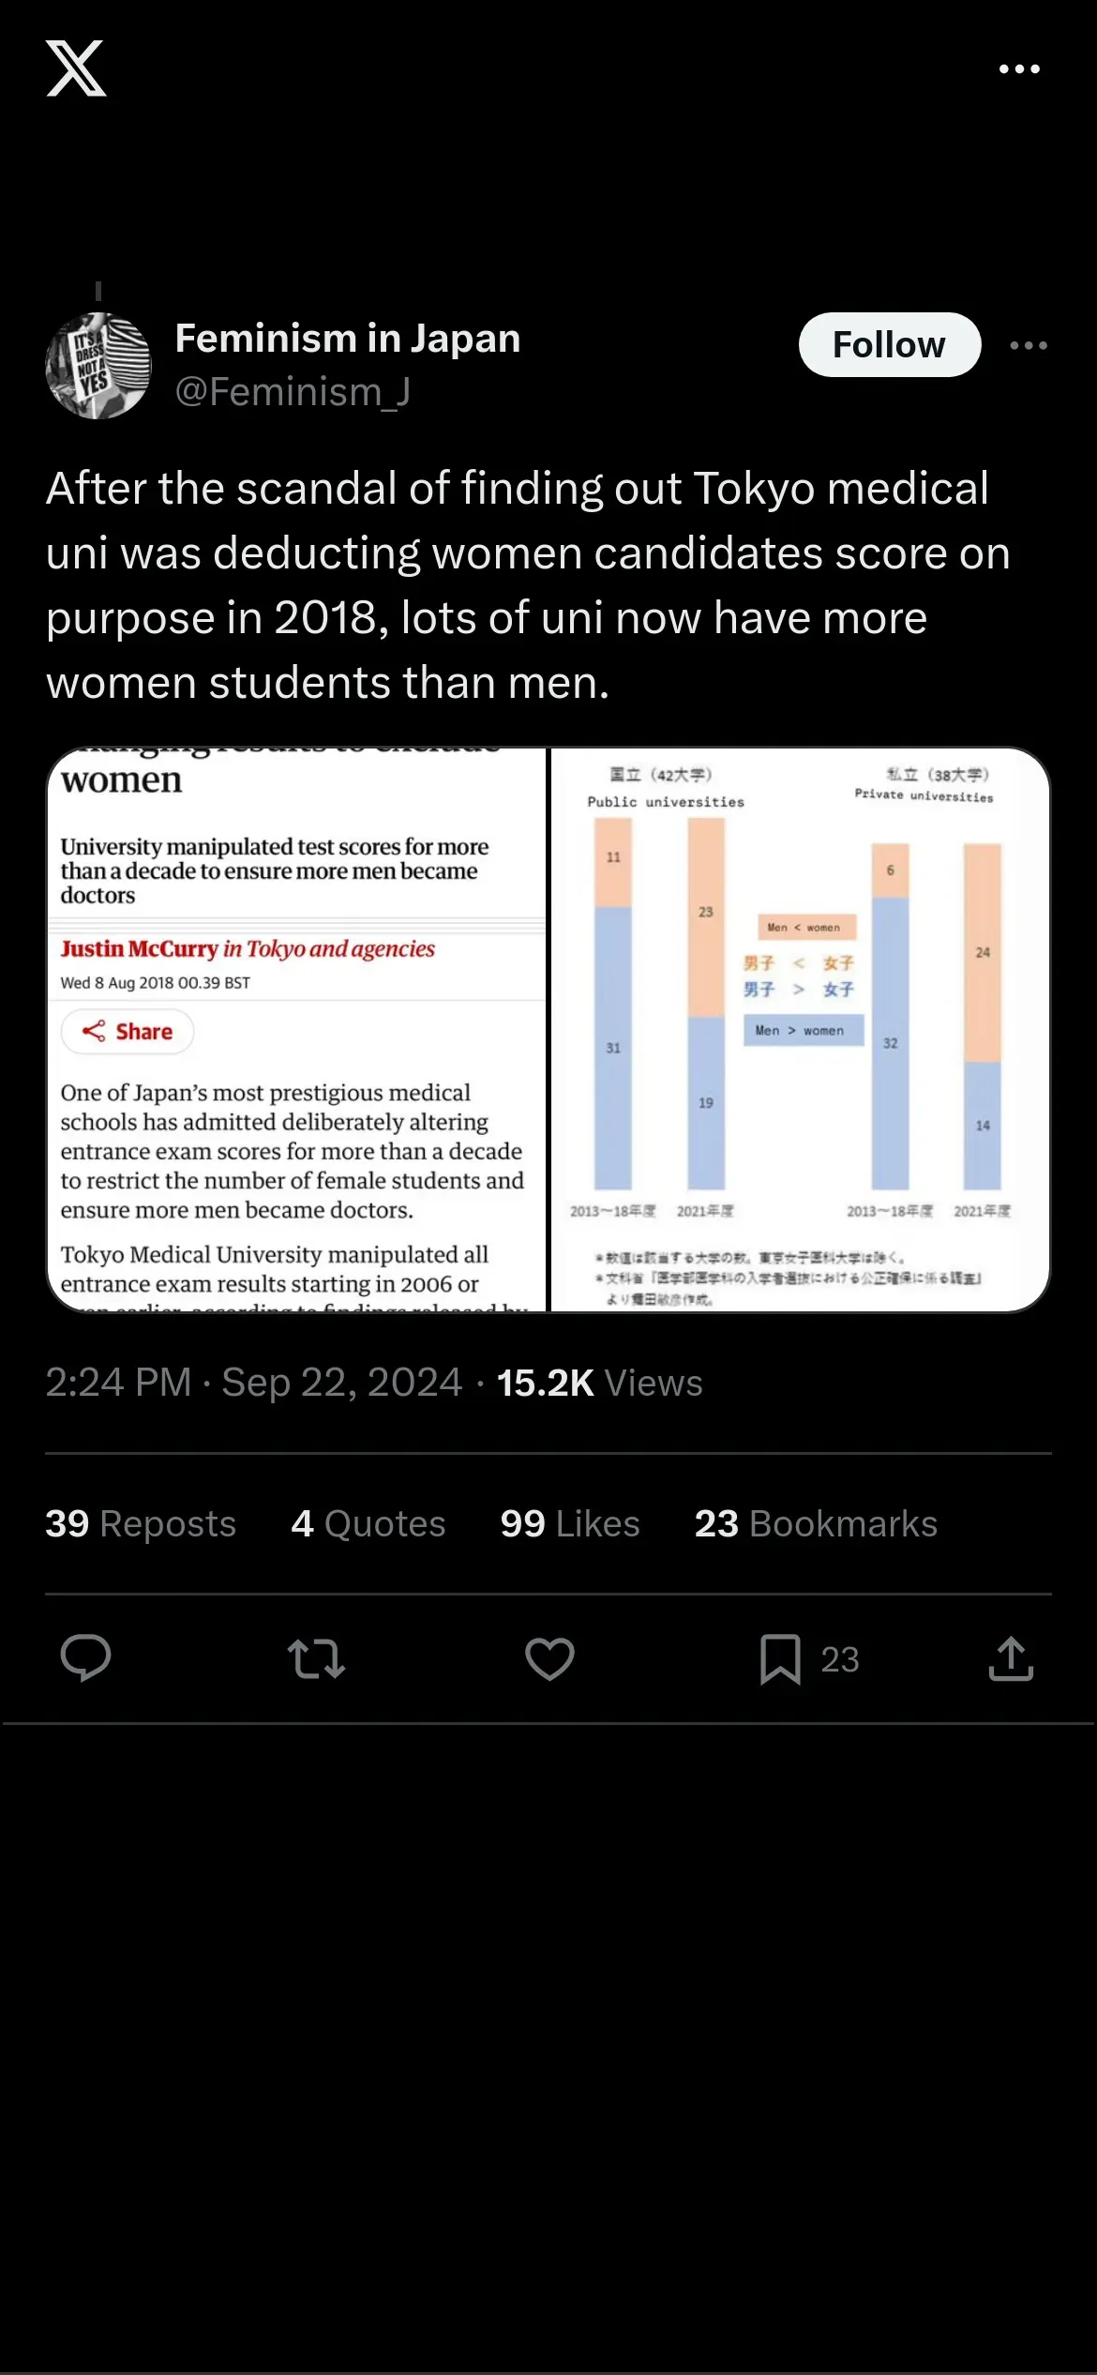1097x2375 pixels.
Task: View the 99 Likes list
Action: pos(570,1524)
